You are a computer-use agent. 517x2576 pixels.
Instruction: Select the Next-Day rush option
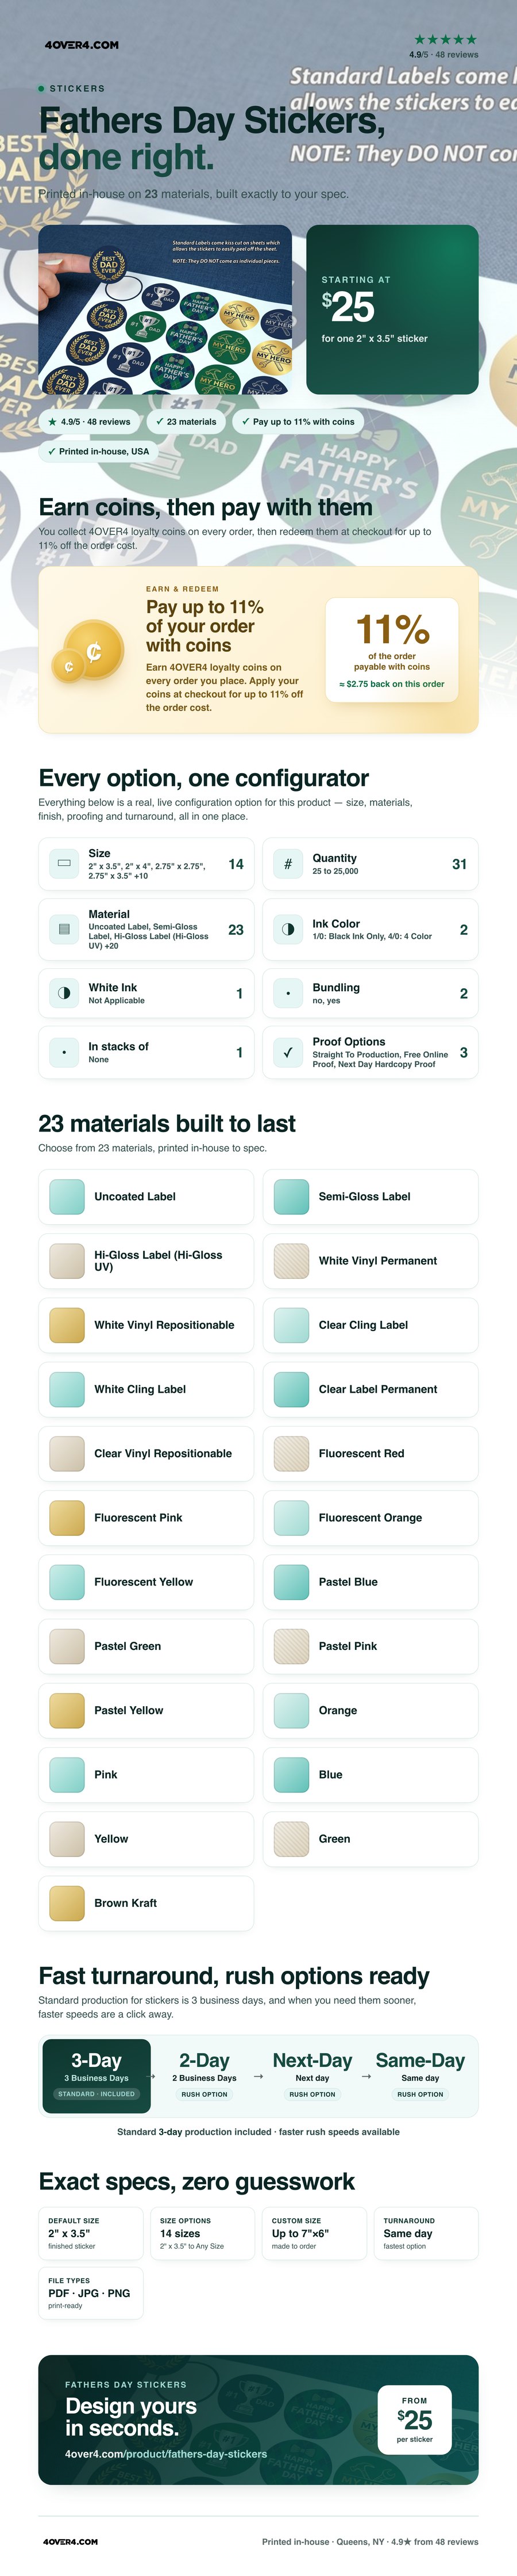[312, 2076]
